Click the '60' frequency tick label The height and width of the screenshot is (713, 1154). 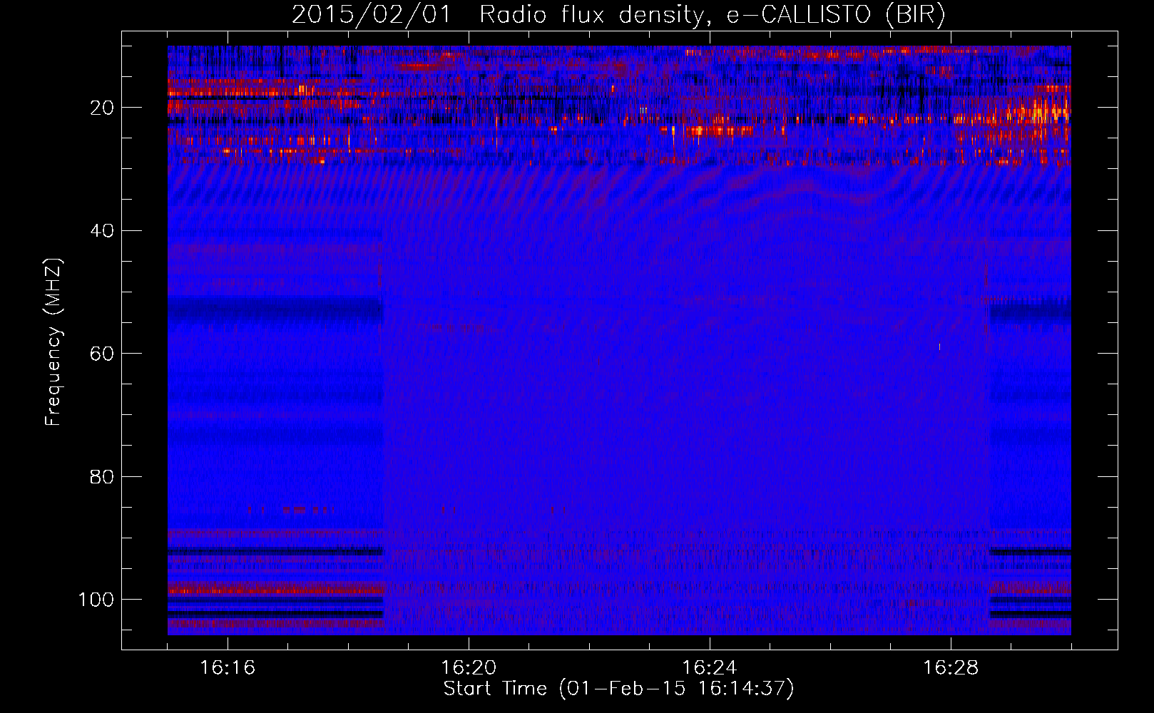click(x=102, y=354)
